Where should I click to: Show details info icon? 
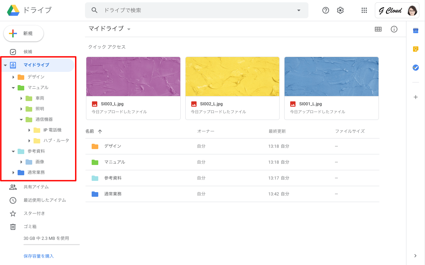click(394, 29)
